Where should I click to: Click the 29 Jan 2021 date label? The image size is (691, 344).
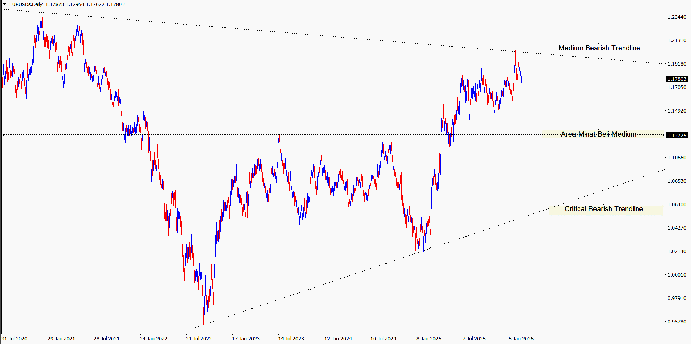61,339
